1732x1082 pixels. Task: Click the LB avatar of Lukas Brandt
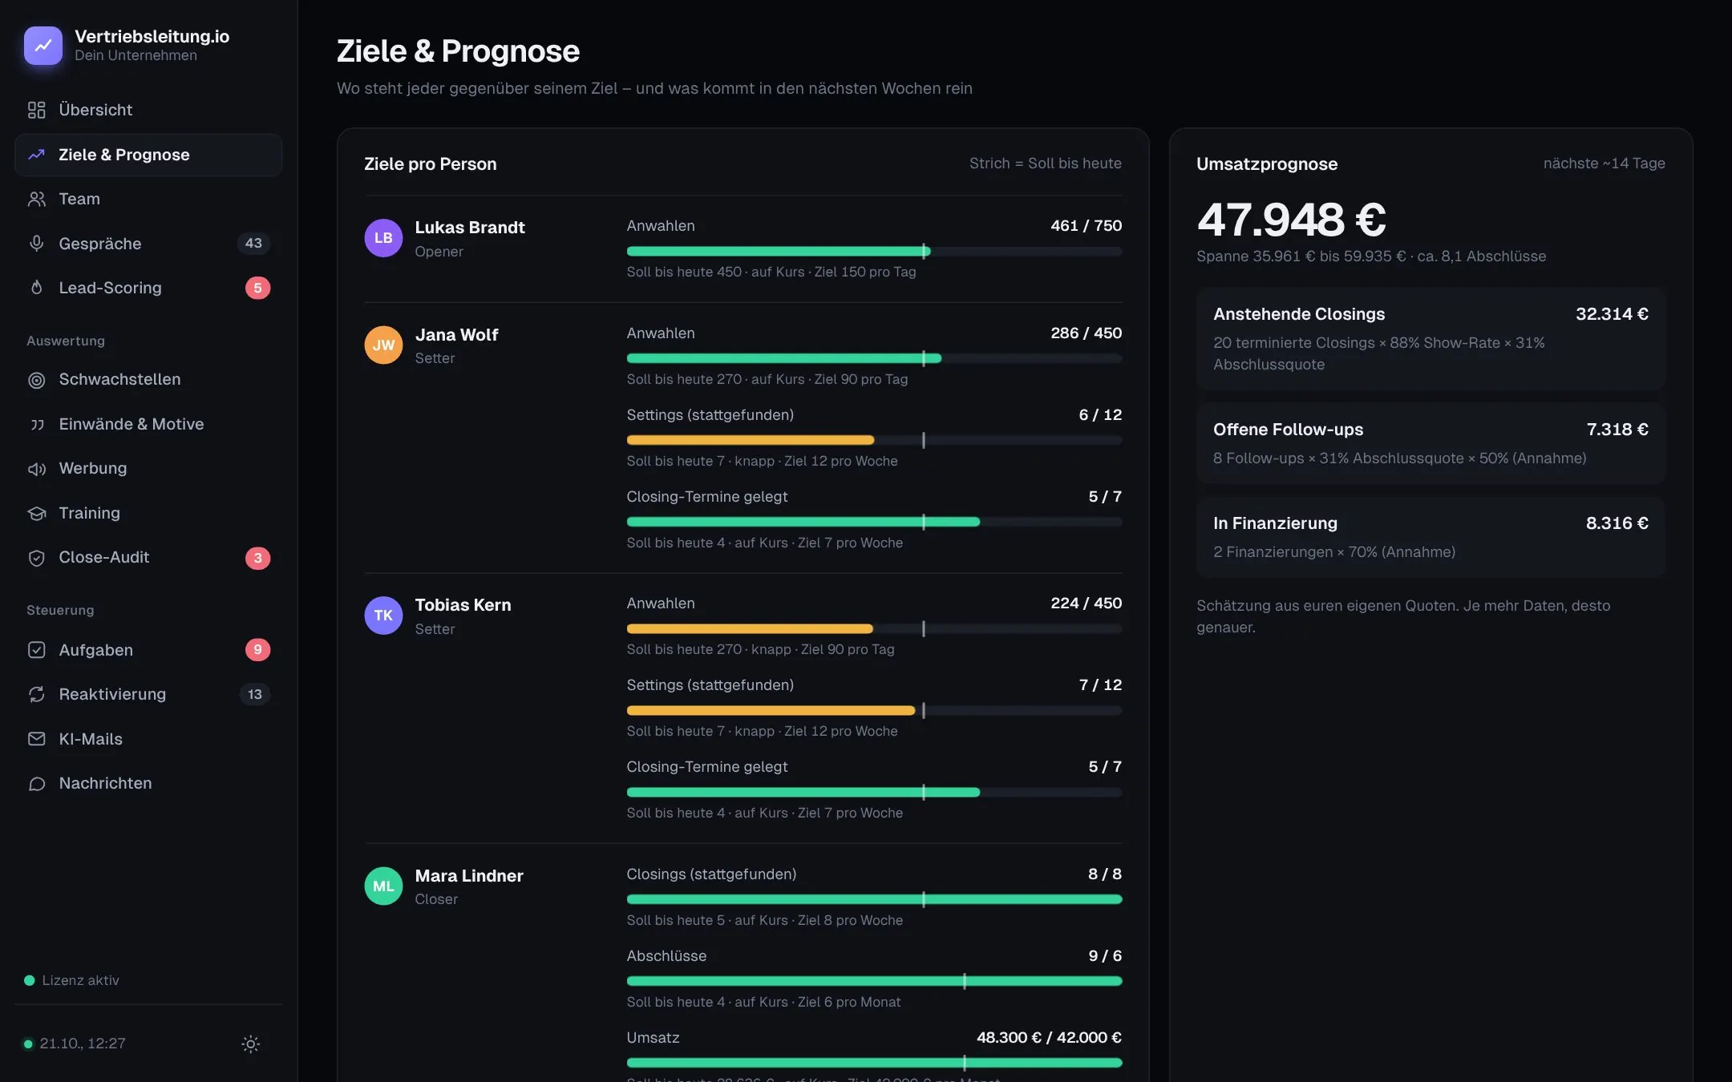coord(383,238)
